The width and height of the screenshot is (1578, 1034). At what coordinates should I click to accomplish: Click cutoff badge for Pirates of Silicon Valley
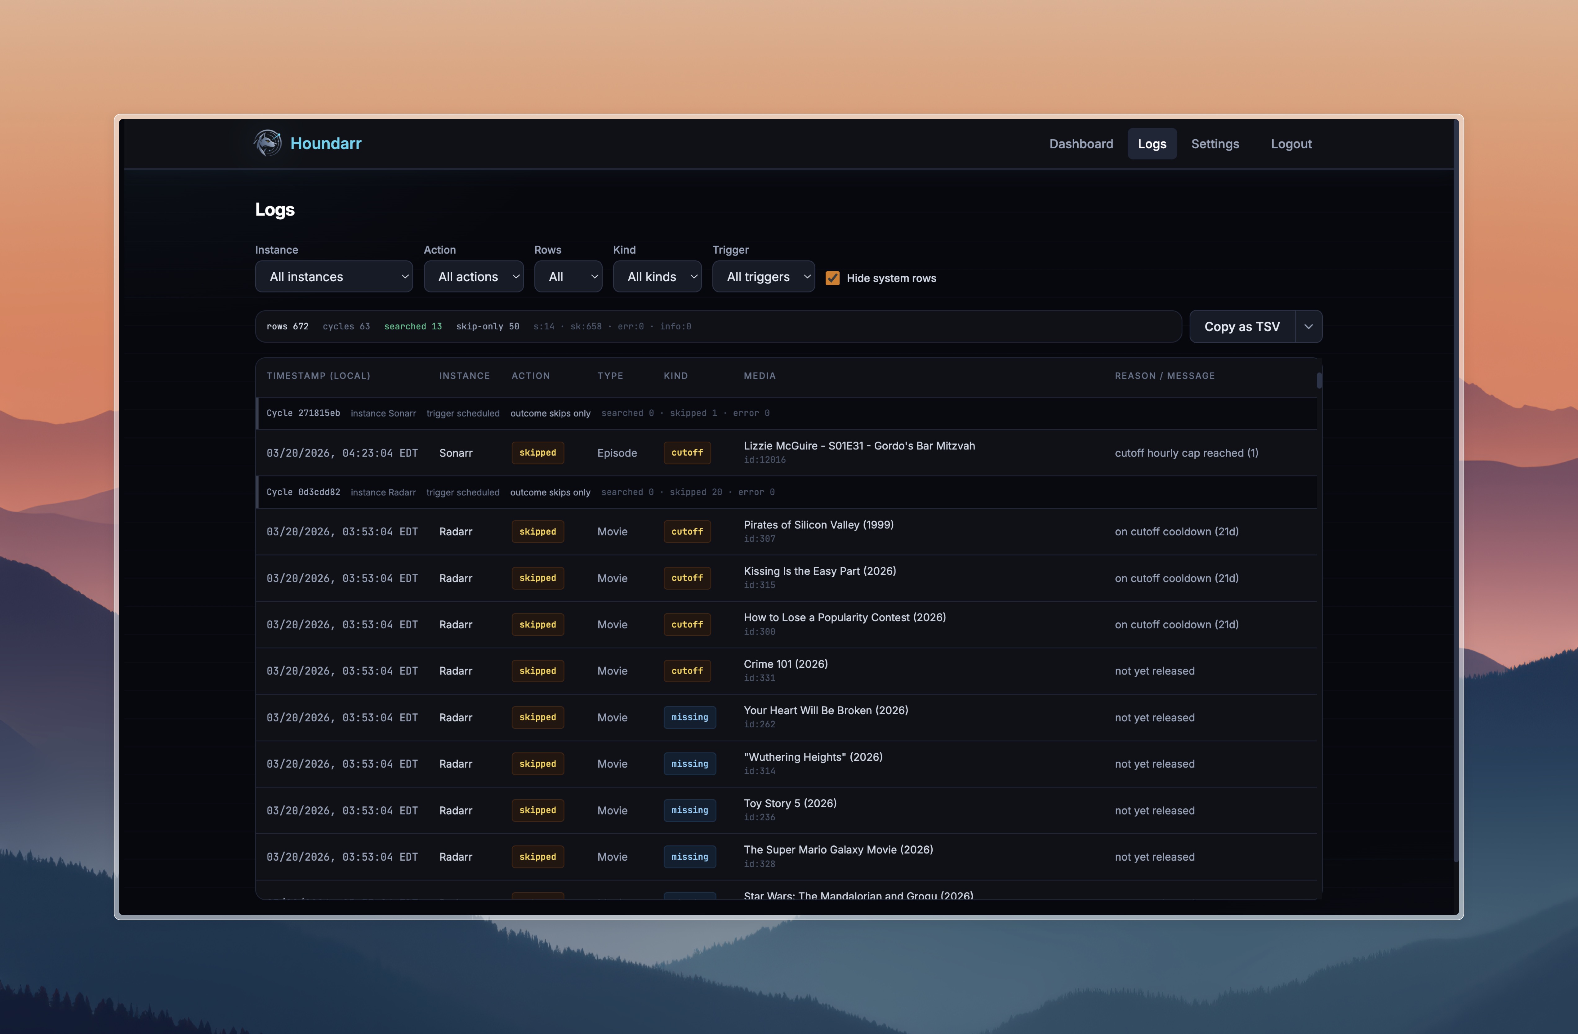point(686,532)
